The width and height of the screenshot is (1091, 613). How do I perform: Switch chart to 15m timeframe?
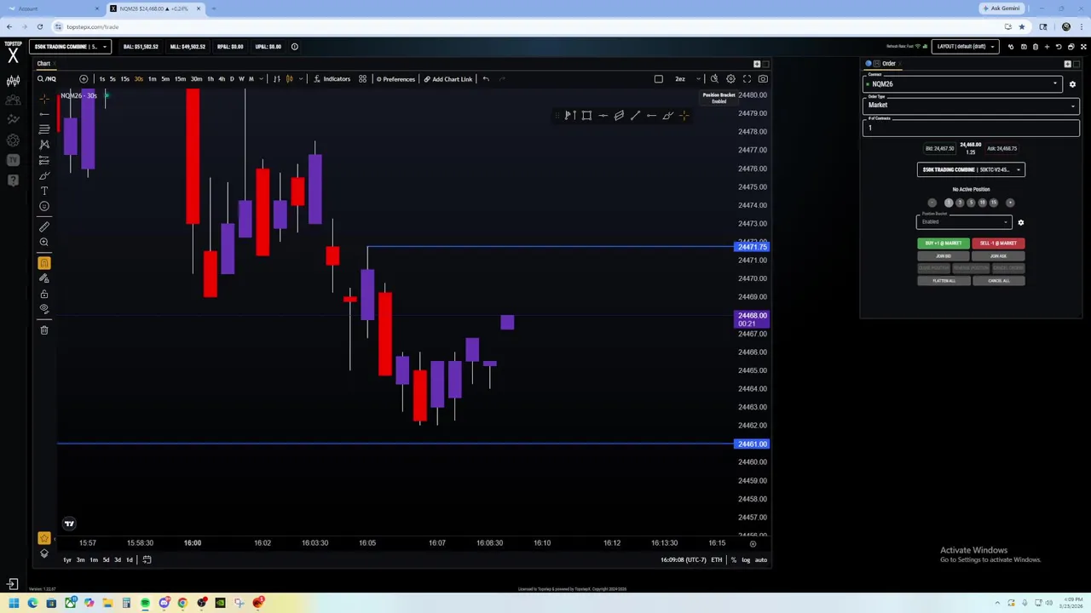coord(180,79)
